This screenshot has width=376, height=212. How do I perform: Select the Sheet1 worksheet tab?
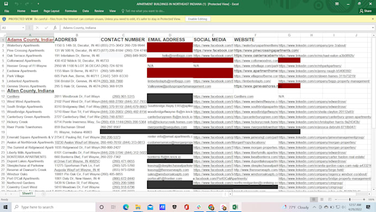(x=27, y=194)
